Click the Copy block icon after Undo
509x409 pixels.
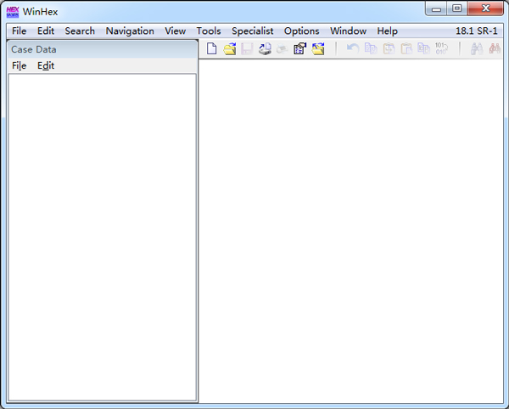click(371, 48)
